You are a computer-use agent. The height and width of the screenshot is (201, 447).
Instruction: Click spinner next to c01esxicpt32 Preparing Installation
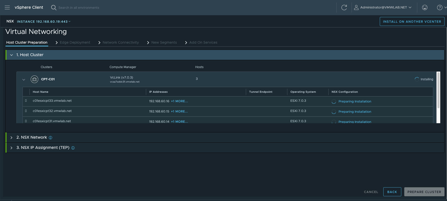(334, 112)
